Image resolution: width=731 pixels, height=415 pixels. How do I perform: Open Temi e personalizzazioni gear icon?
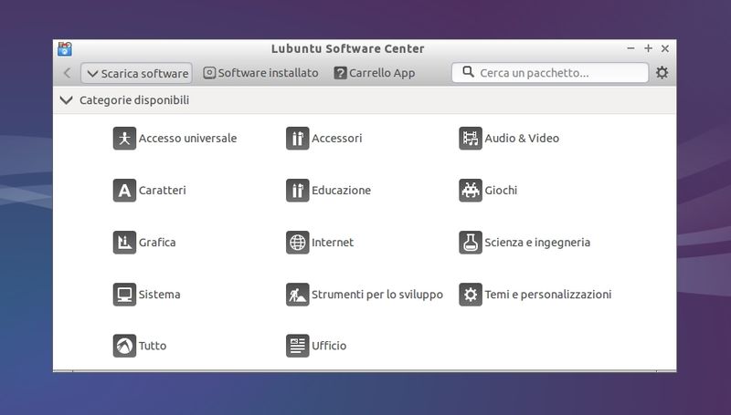[471, 295]
